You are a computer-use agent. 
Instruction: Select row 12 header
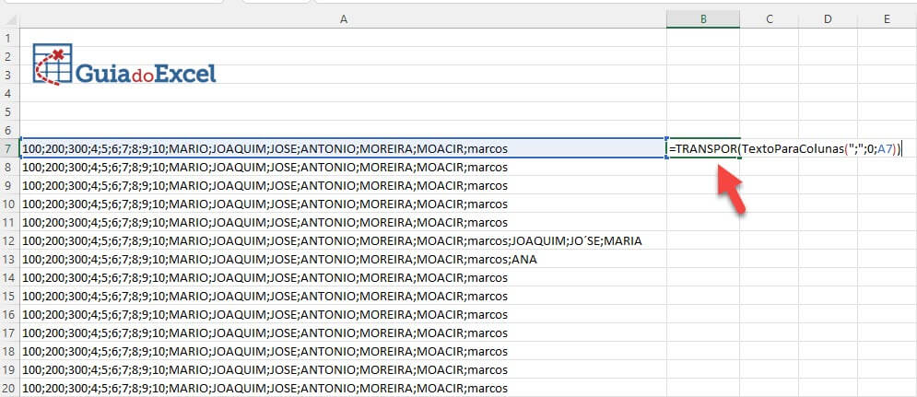[x=9, y=240]
